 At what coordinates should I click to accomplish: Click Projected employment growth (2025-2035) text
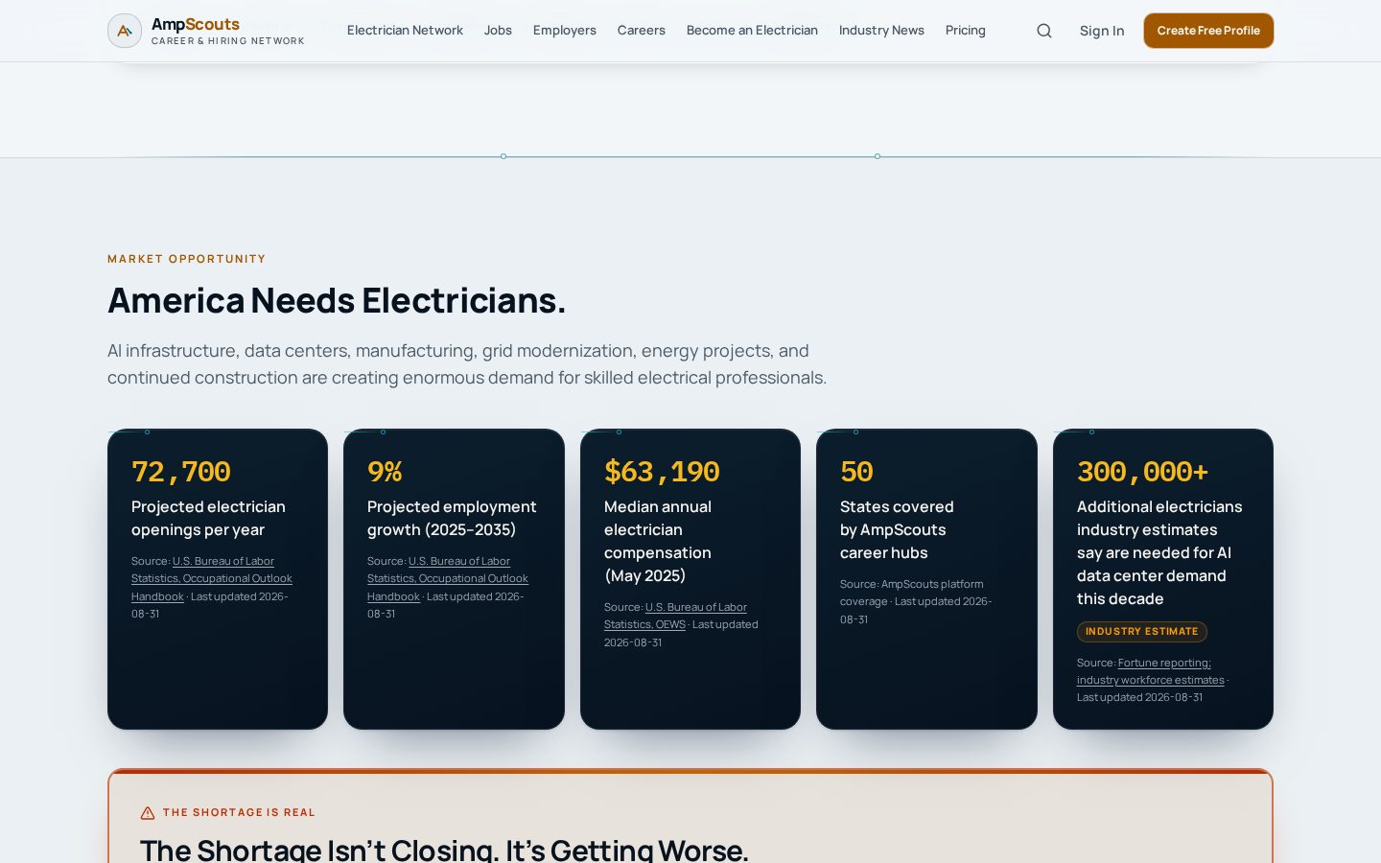click(x=452, y=518)
